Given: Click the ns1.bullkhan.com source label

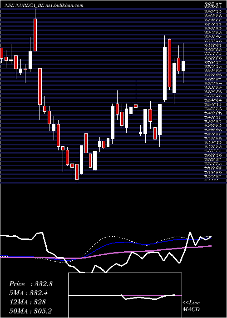Looking at the screenshot, I should (64, 5).
